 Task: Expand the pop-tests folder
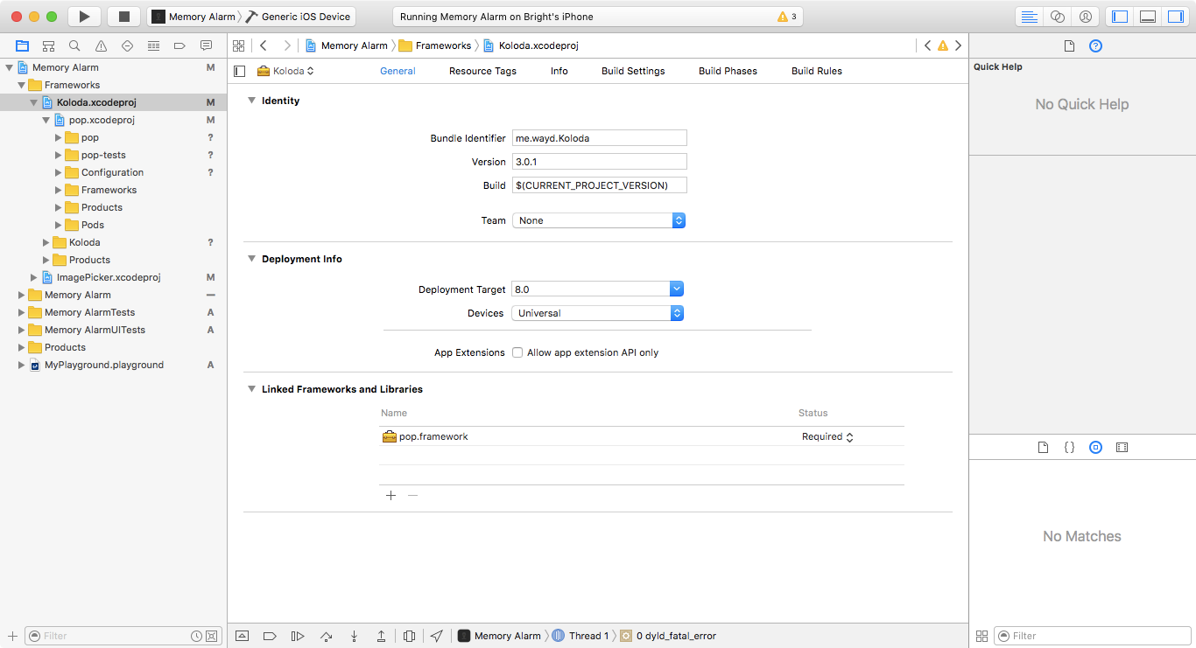click(59, 155)
